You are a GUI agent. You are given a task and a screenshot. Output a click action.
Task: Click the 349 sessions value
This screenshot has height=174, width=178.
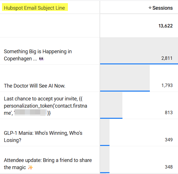[x=169, y=140]
